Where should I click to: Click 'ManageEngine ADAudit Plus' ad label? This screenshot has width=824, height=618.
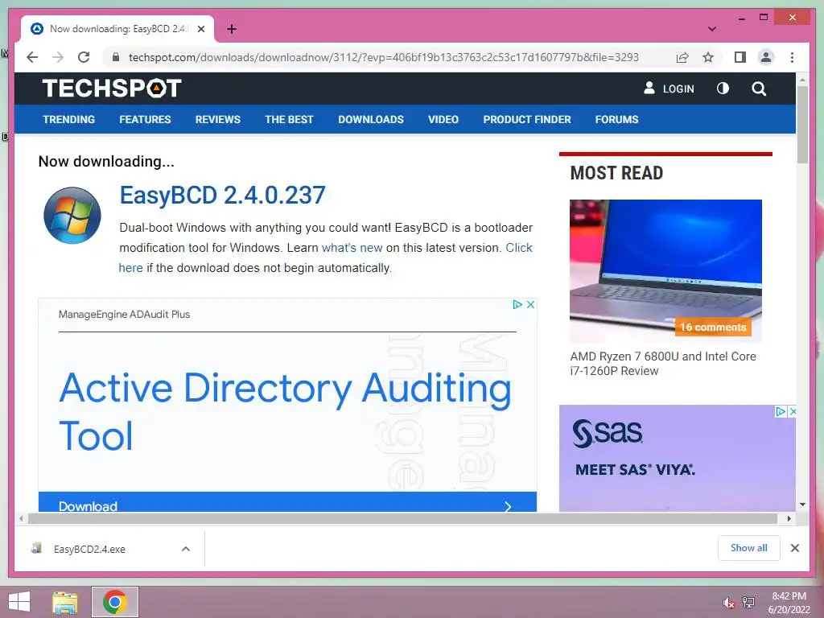[x=124, y=315]
